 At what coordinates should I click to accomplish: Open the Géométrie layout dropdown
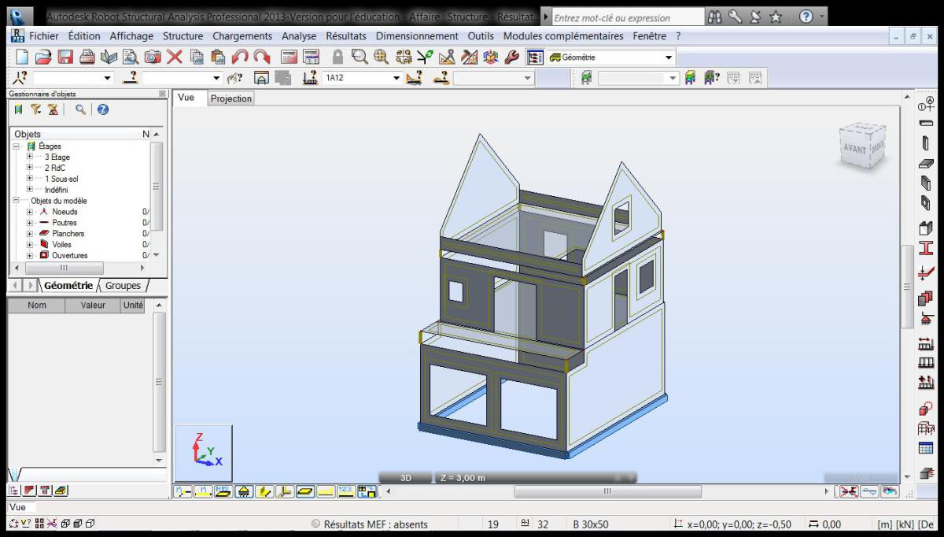(x=669, y=57)
